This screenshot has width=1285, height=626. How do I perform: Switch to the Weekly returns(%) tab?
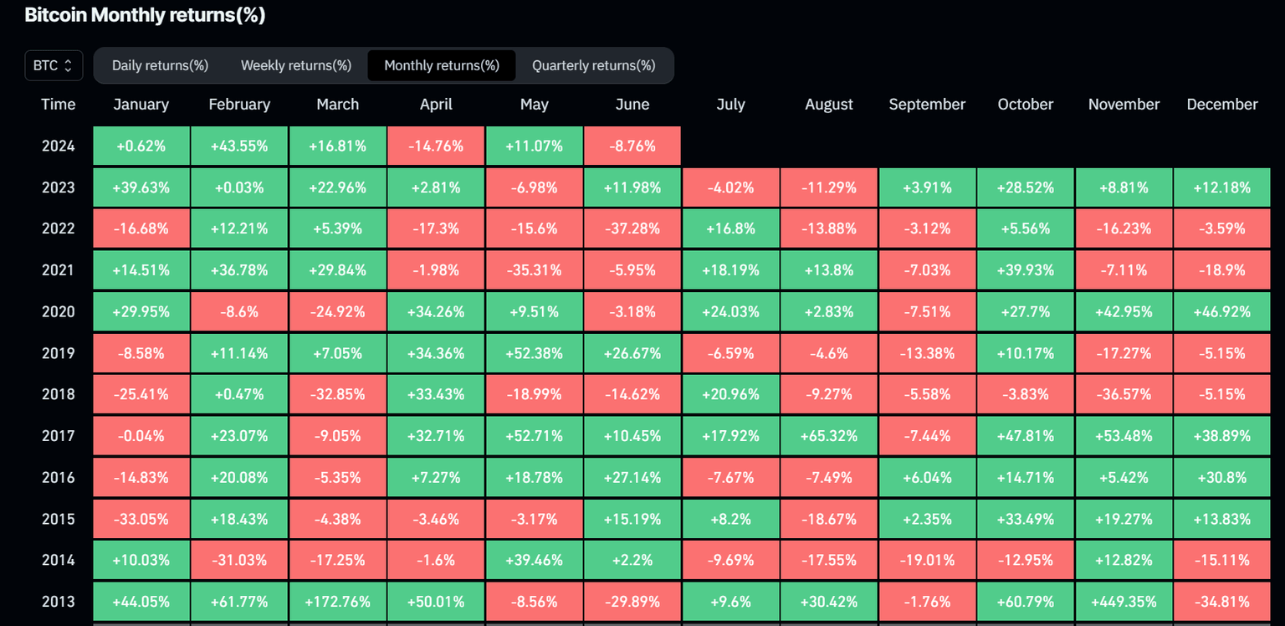pyautogui.click(x=295, y=65)
